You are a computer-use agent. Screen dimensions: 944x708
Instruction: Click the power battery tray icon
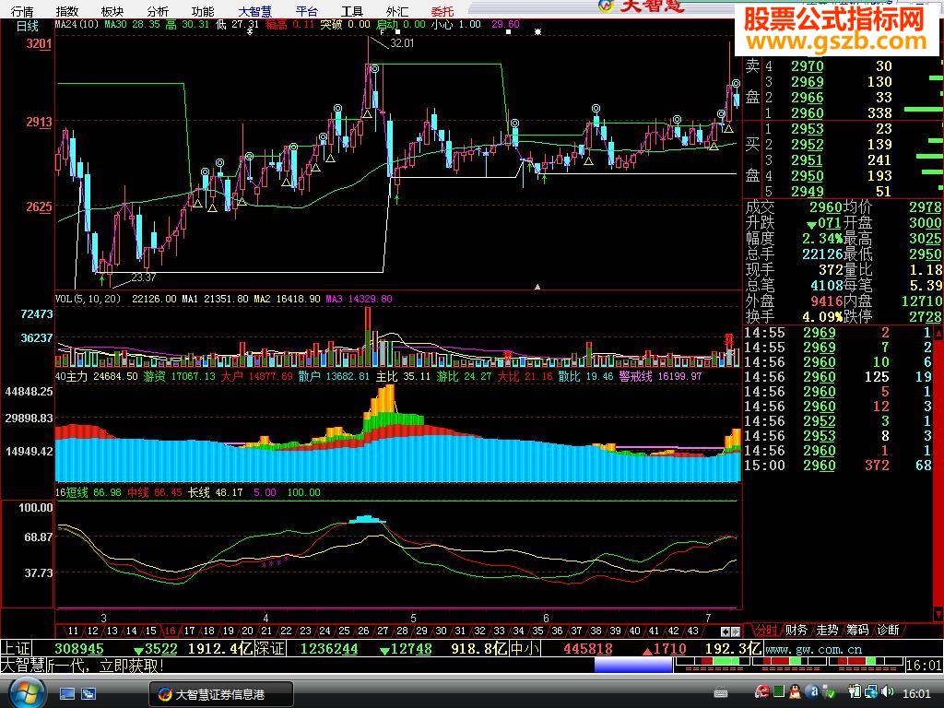(856, 691)
